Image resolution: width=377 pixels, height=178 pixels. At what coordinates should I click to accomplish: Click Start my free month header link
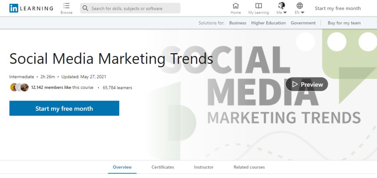[338, 8]
